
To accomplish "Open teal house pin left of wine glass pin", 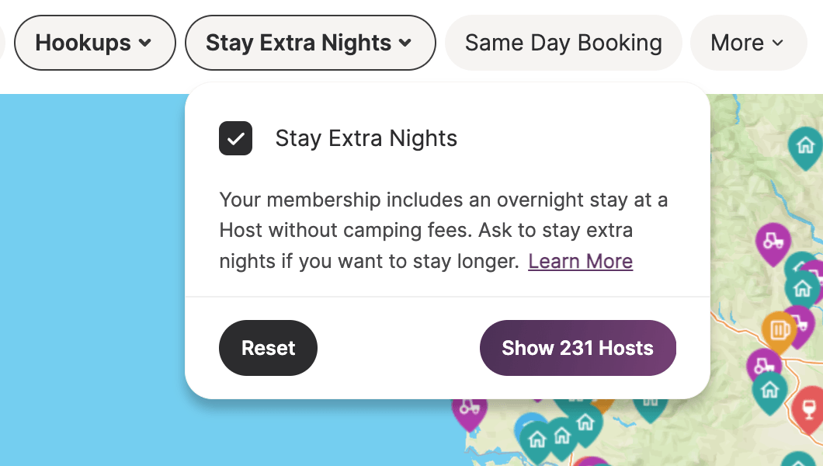I will click(769, 391).
